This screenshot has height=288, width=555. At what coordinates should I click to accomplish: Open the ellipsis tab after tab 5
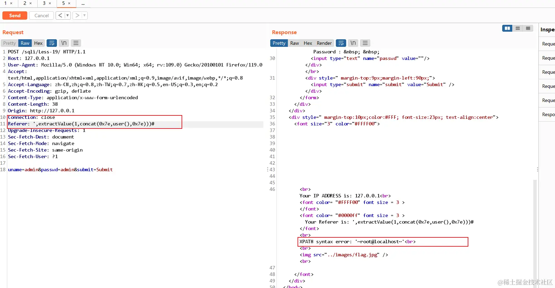pyautogui.click(x=83, y=3)
